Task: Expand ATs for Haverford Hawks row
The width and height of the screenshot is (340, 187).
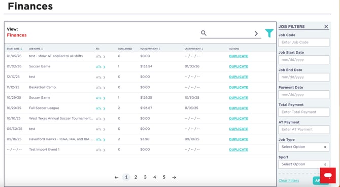Action: [100, 139]
